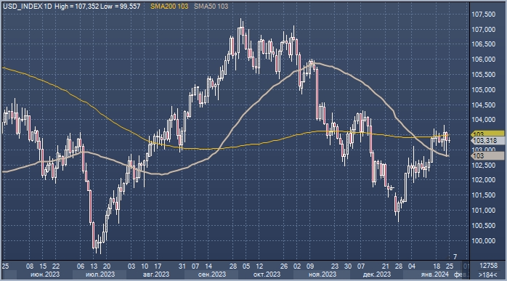507x281 pixels.
Task: Click the High = 107,352 text
Action: pyautogui.click(x=77, y=6)
